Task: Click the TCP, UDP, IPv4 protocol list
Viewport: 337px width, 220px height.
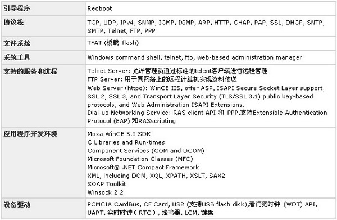Action: pyautogui.click(x=206, y=26)
